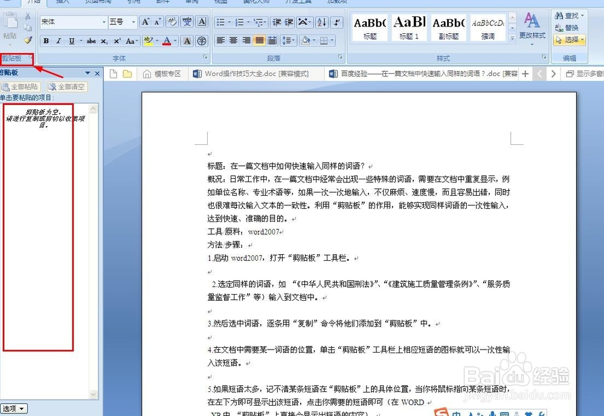This screenshot has height=416, width=604.
Task: Open font color dropdown arrow
Action: tap(175, 41)
